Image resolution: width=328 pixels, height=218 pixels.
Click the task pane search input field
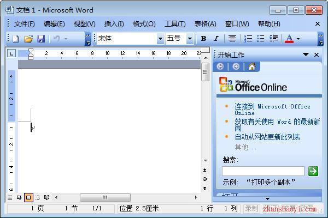tap(263, 171)
